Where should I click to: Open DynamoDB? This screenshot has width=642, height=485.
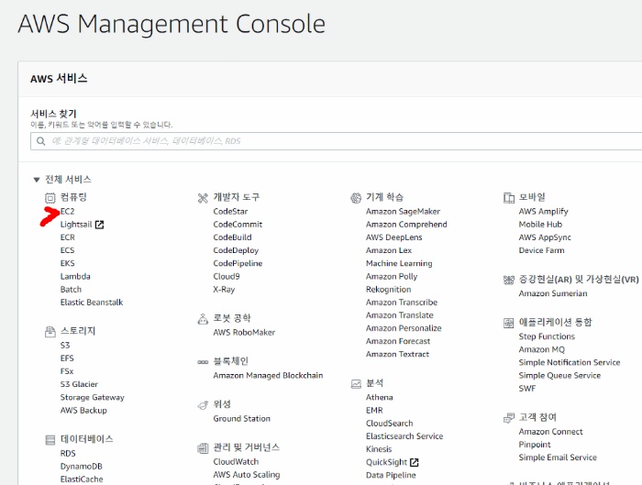click(82, 466)
